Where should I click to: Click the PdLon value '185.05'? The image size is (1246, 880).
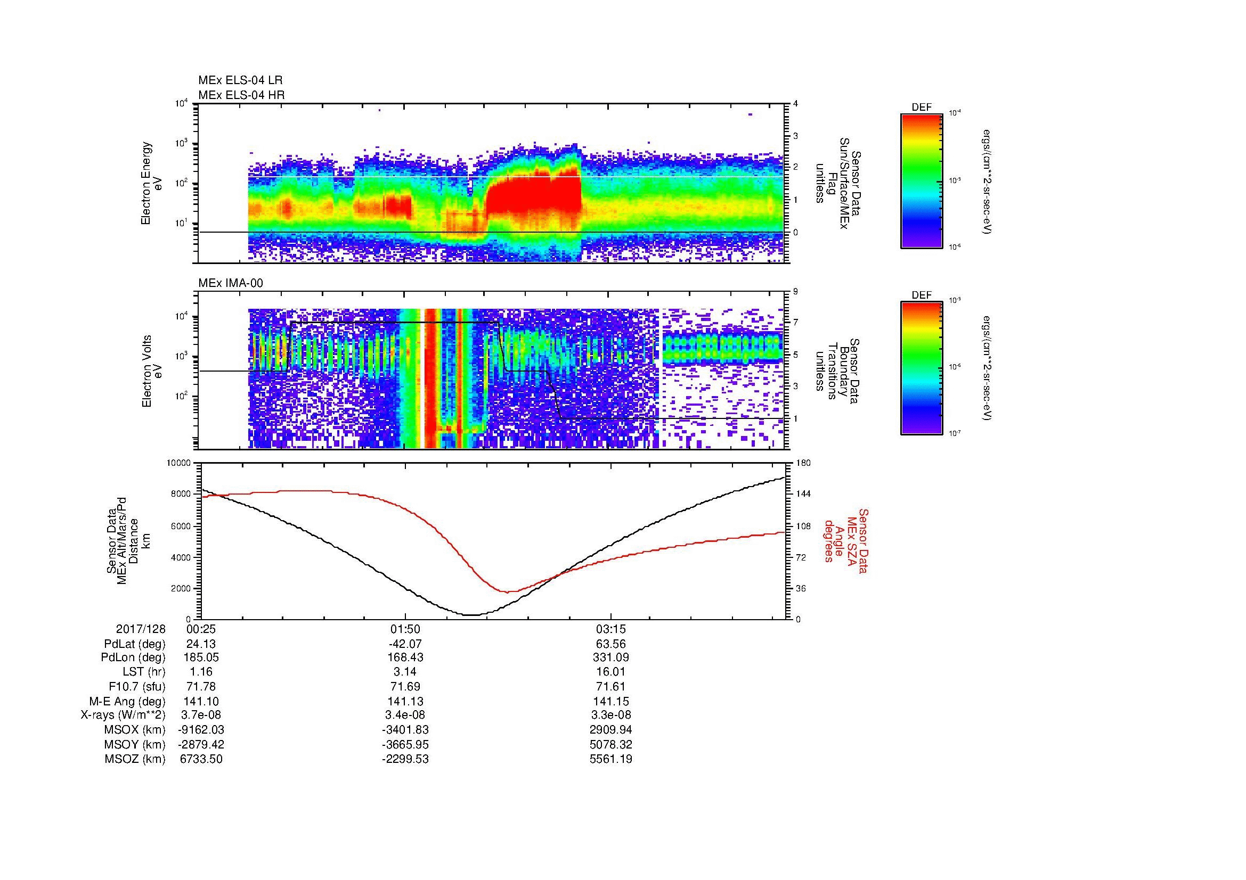(201, 657)
